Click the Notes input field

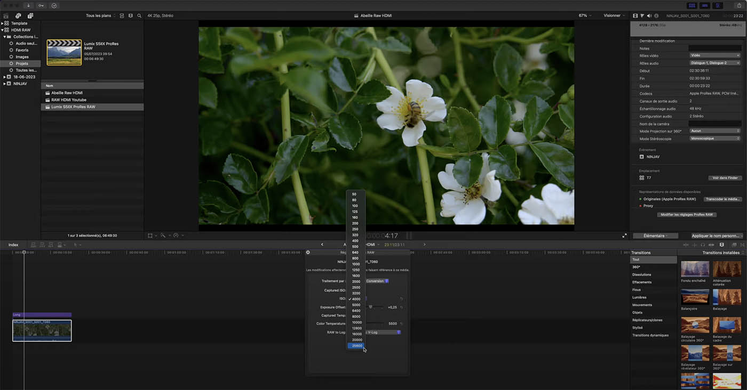coord(715,48)
